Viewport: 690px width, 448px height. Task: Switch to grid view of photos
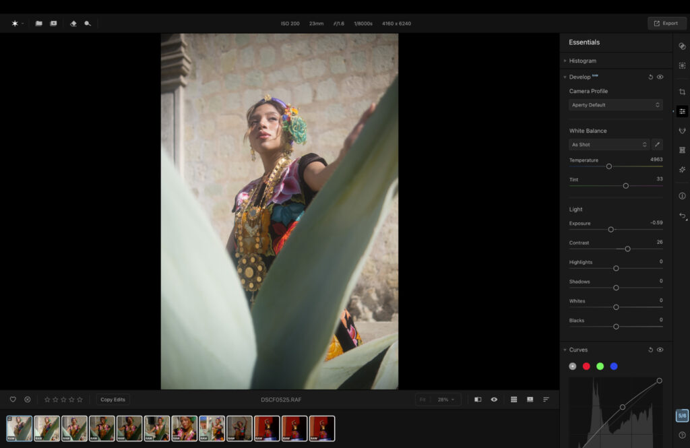[513, 399]
